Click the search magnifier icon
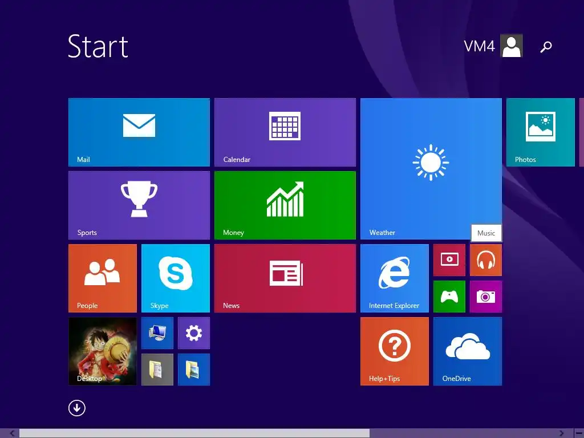This screenshot has width=584, height=438. point(546,47)
